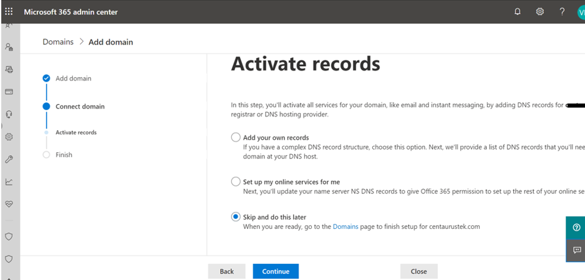
Task: Open the Setup wrench icon in sidebar
Action: pos(9,159)
